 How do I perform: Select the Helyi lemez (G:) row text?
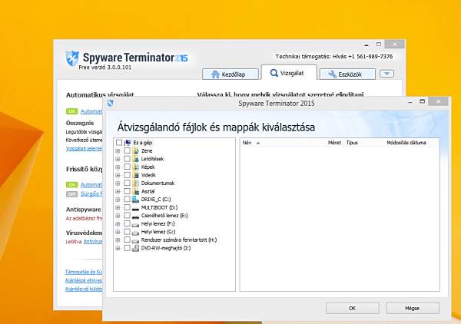coord(158,232)
